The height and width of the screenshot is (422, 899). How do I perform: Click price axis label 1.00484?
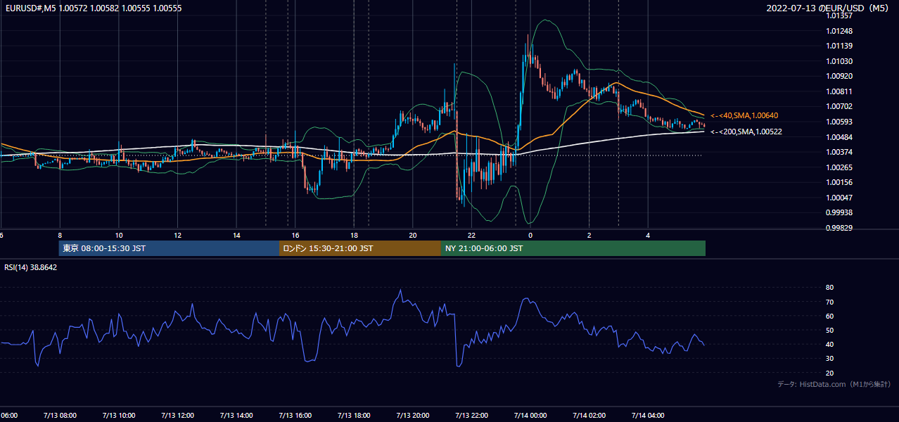[839, 136]
